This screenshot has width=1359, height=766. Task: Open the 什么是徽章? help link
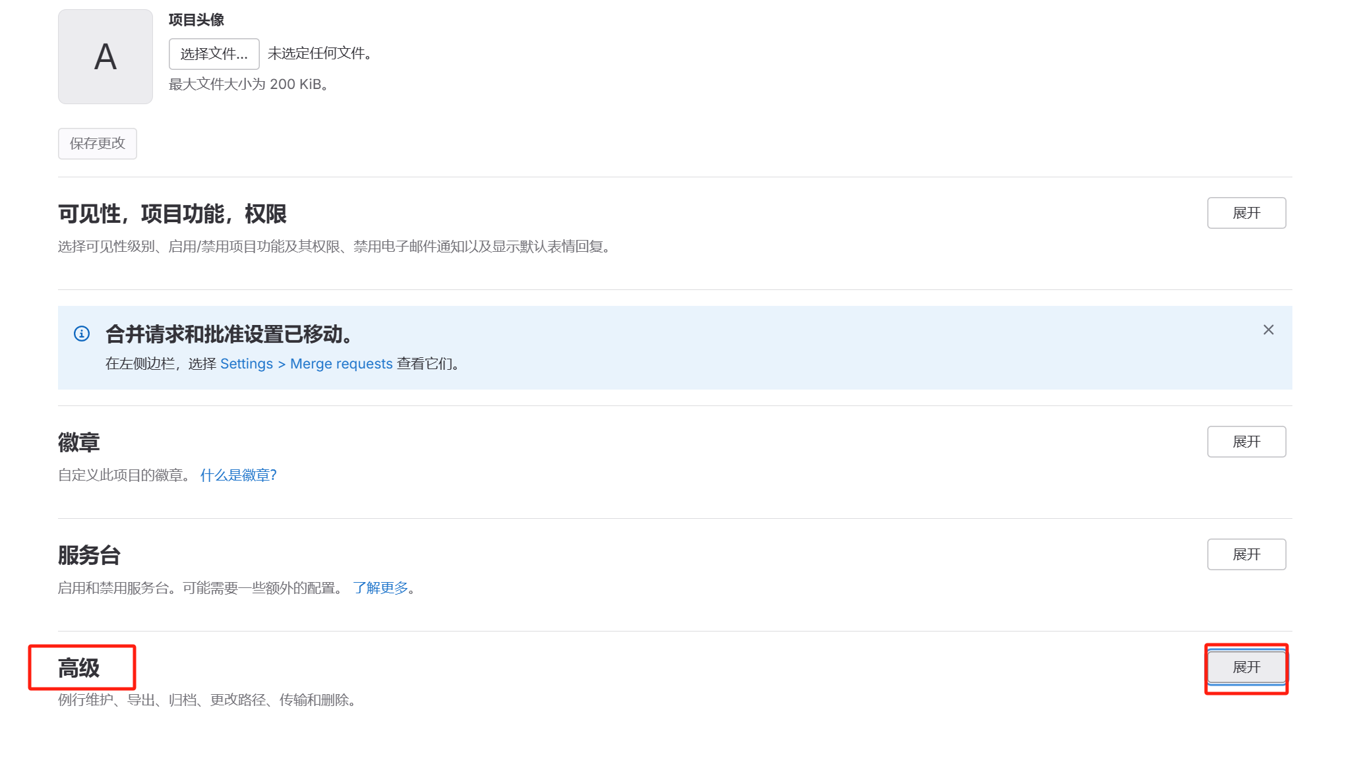point(238,475)
